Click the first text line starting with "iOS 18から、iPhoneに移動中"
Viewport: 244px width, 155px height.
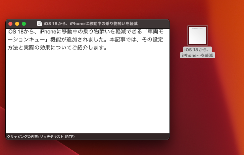point(86,32)
